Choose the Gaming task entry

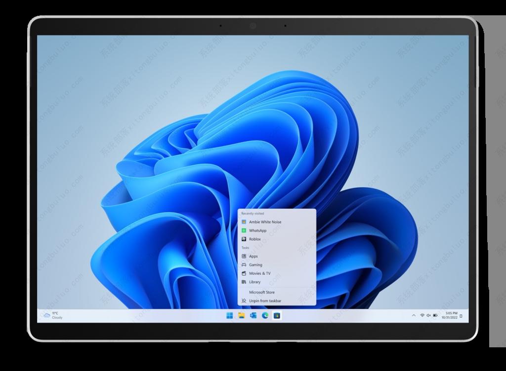255,265
